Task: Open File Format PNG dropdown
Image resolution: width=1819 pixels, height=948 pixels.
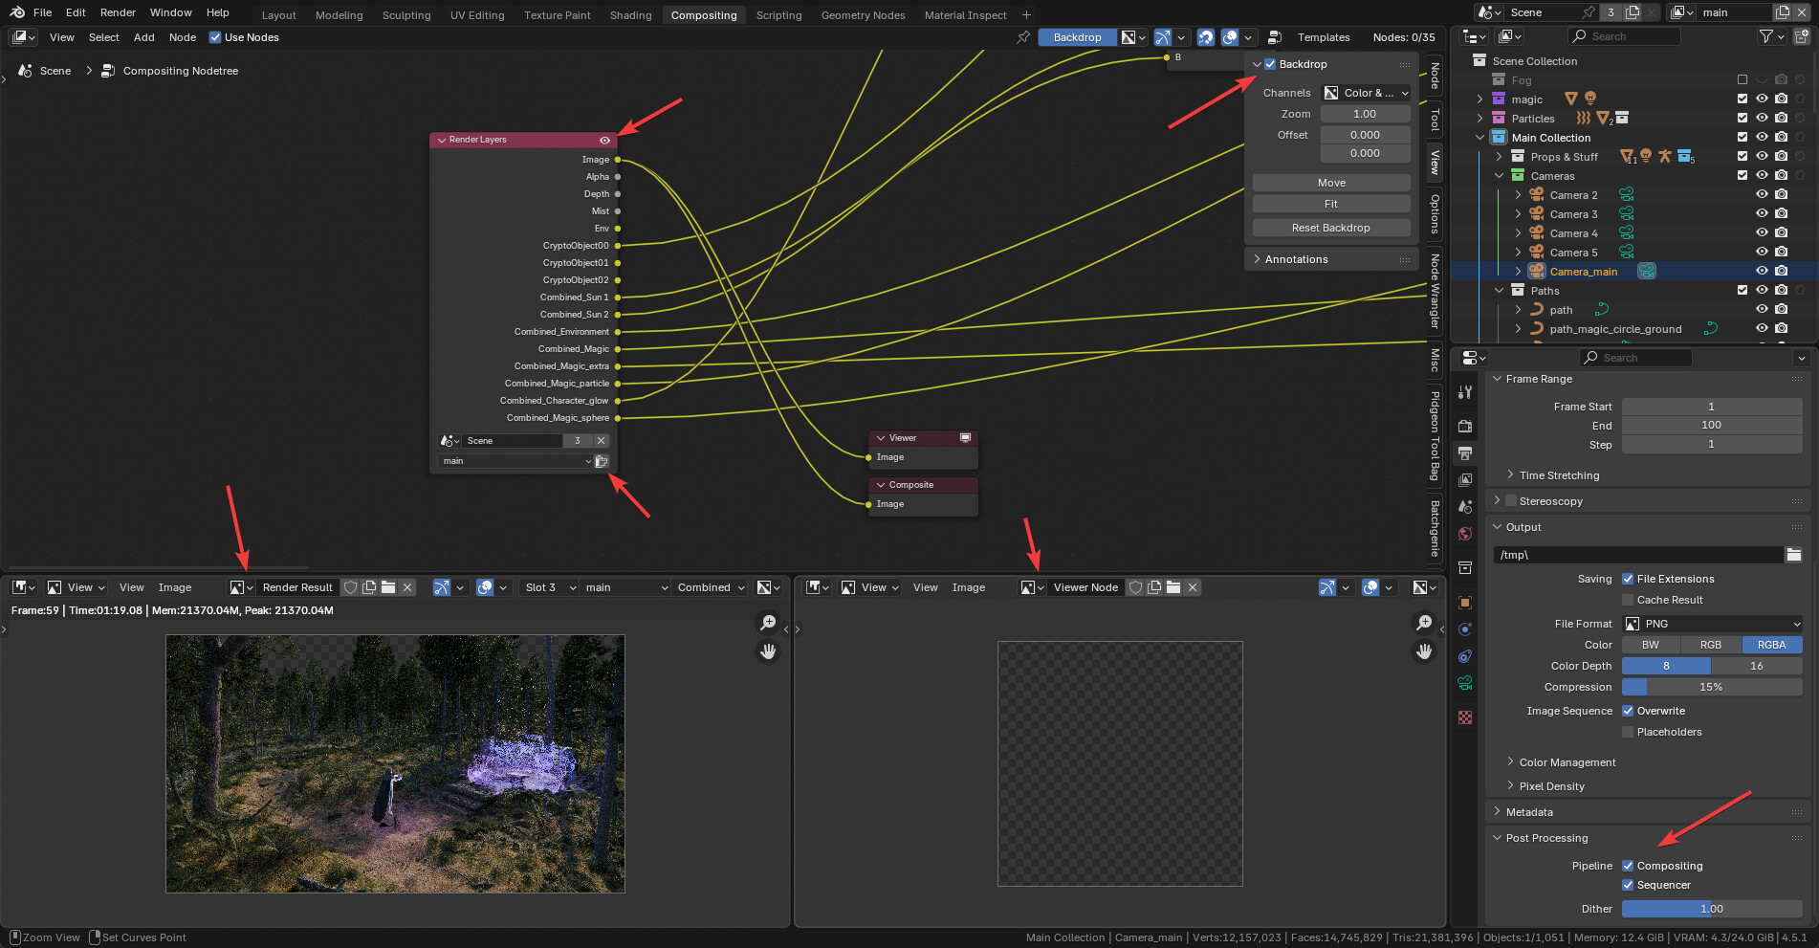Action: point(1712,624)
